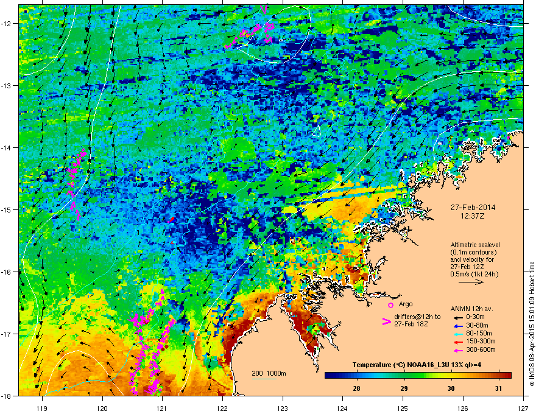Click latitude axis label '-18'
This screenshot has width=536, height=414.
click(x=7, y=396)
